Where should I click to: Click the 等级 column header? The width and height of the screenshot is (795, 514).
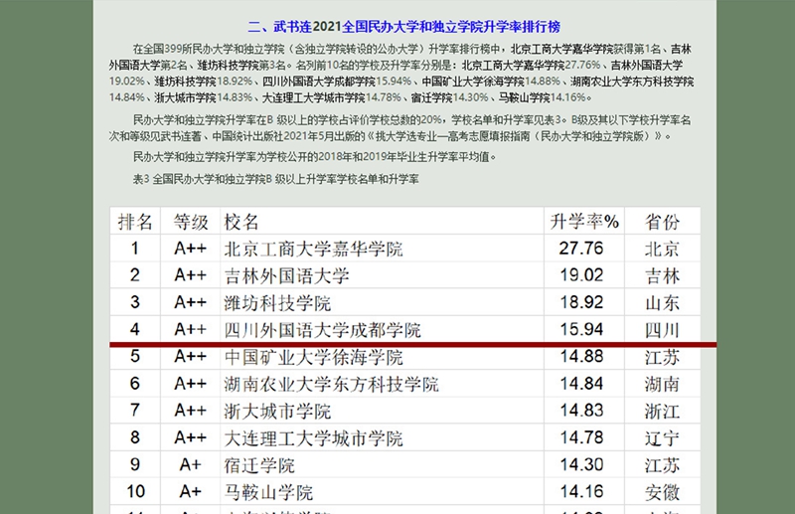190,221
